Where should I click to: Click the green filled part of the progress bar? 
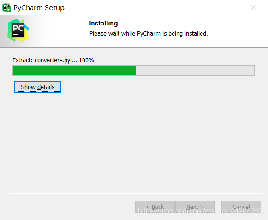pos(74,71)
